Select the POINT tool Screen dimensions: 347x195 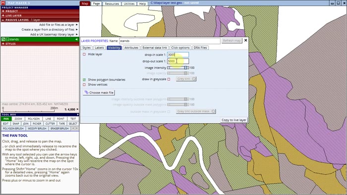pyautogui.click(x=60, y=119)
